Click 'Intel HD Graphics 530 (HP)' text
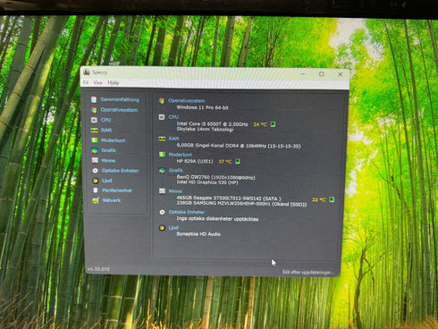Screen dimensions: 438x329 (207, 182)
